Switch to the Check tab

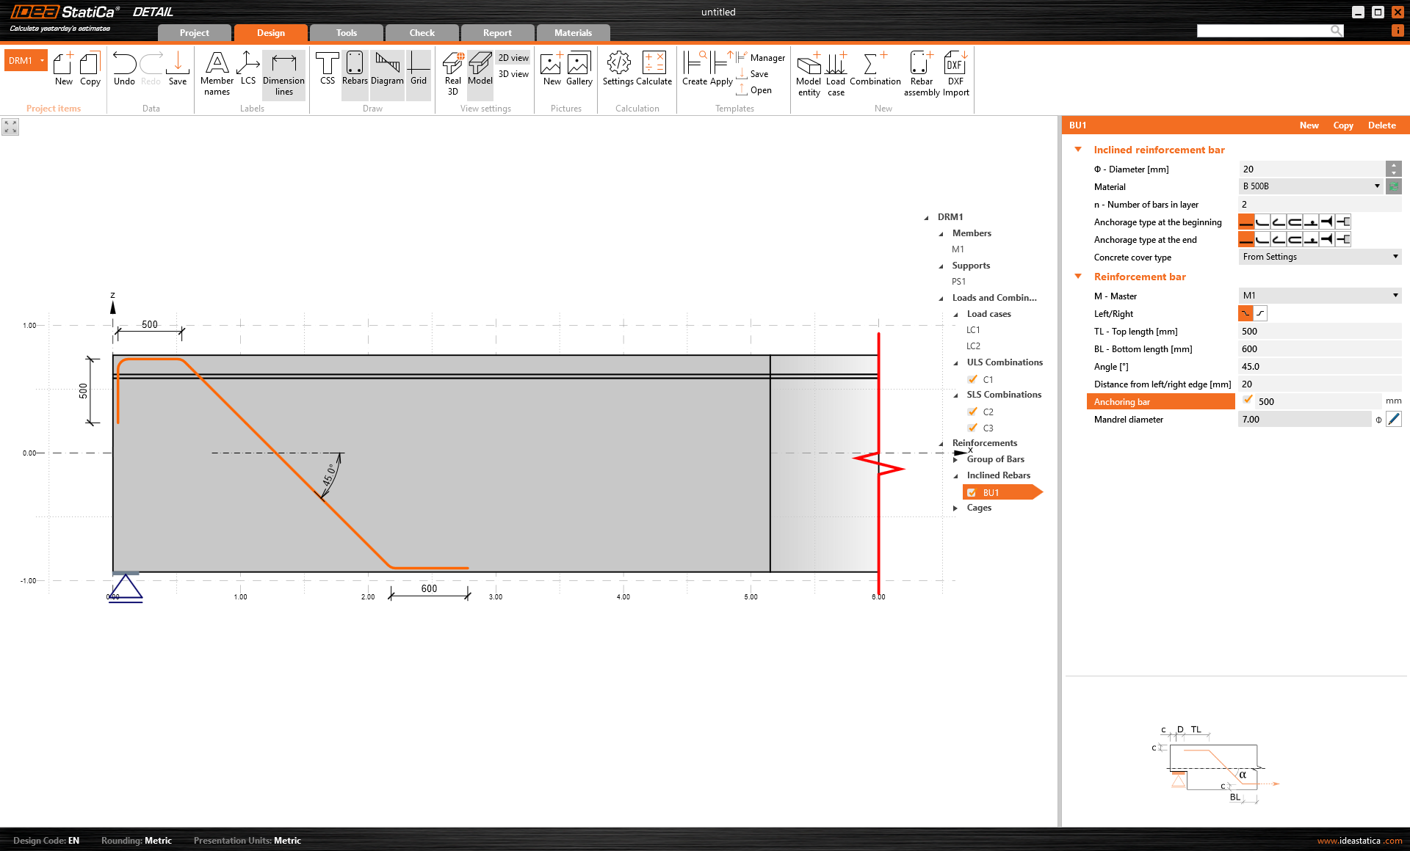(x=422, y=33)
